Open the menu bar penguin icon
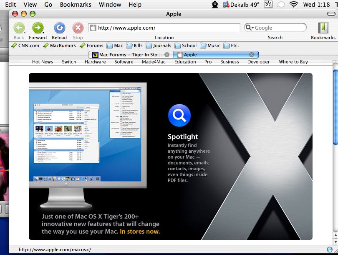The width and height of the screenshot is (338, 255). click(215, 4)
